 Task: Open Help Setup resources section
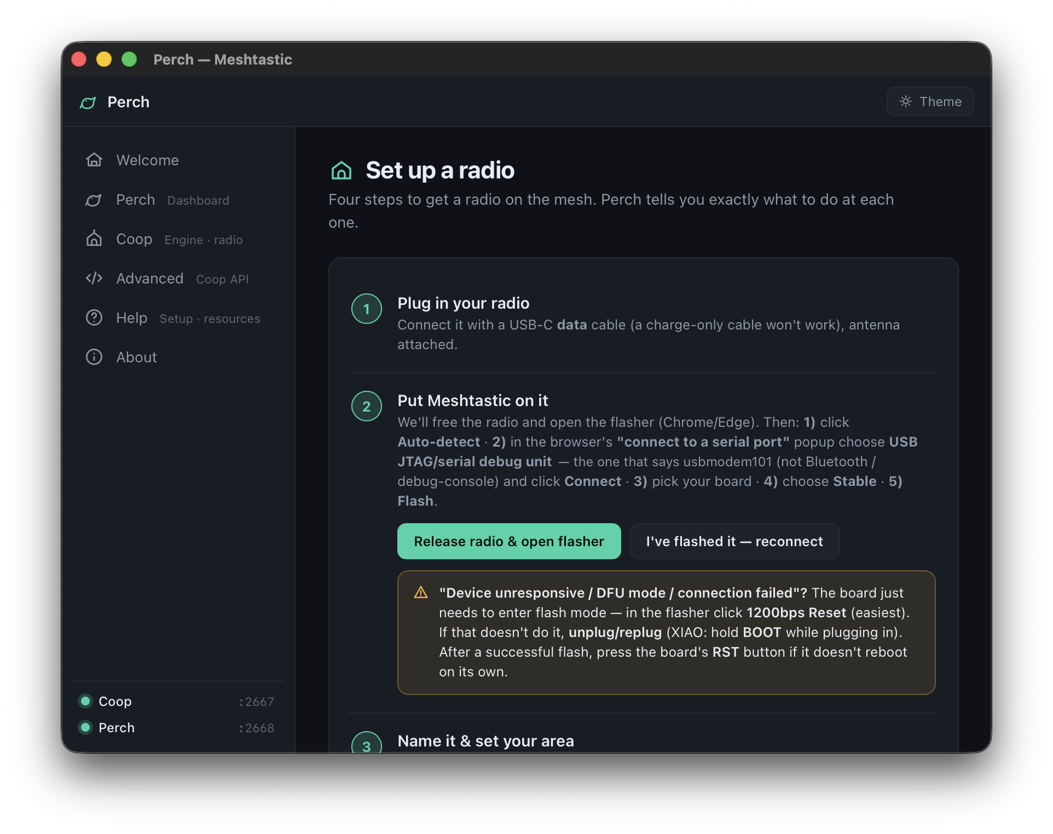(x=178, y=318)
